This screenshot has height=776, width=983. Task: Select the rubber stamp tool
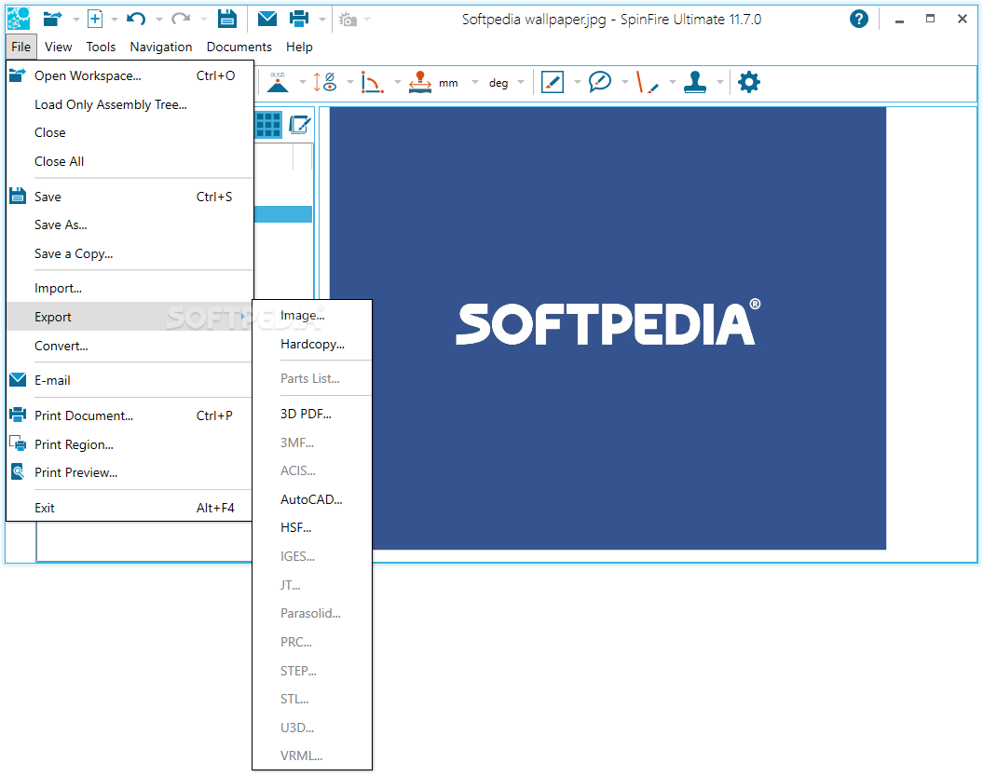point(694,82)
